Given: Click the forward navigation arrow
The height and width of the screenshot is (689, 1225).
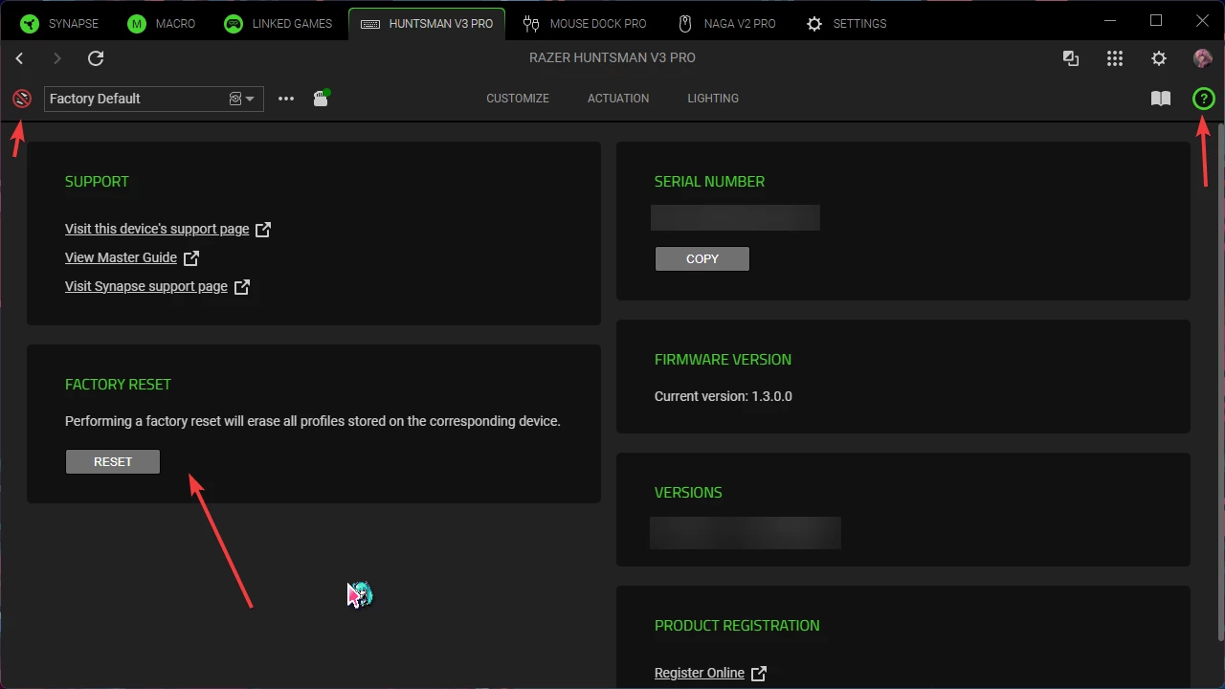Looking at the screenshot, I should 57,58.
